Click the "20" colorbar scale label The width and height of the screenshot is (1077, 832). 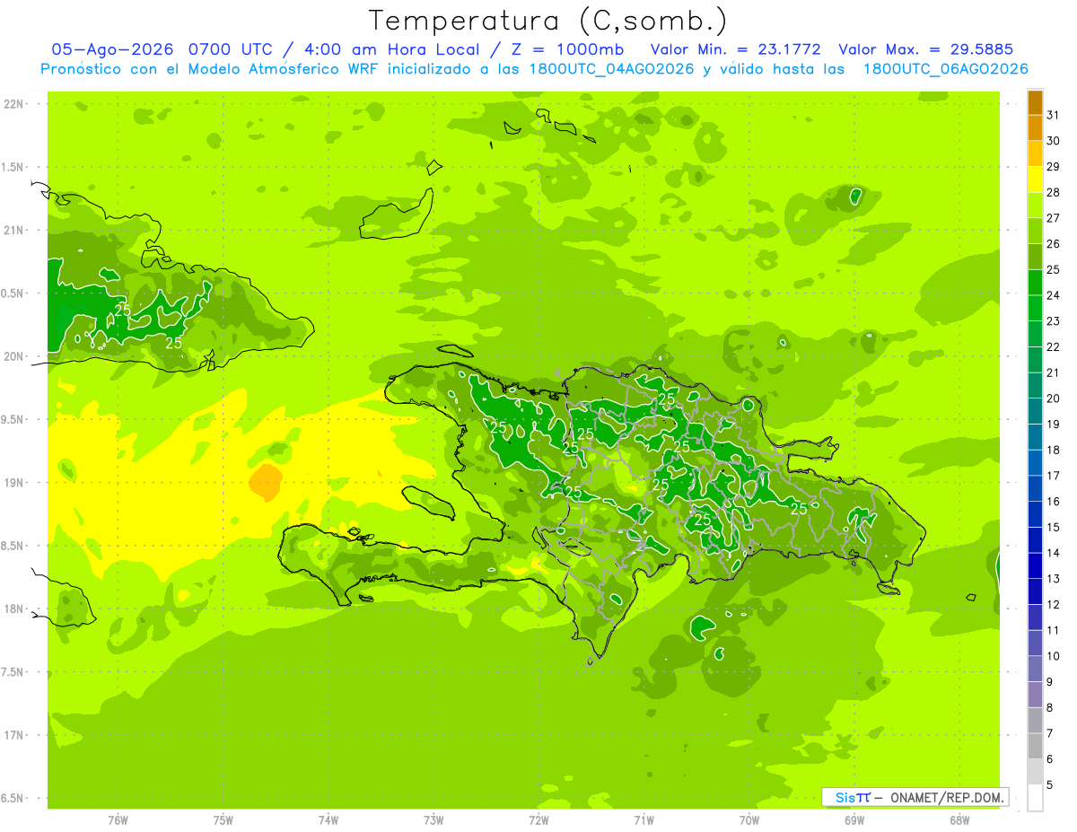(x=1054, y=398)
